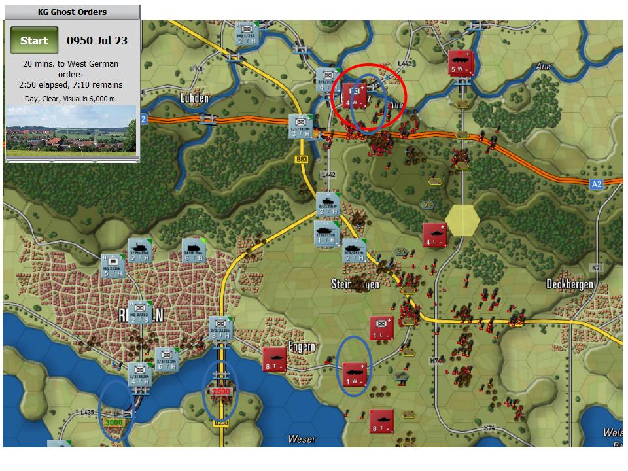Image resolution: width=628 pixels, height=471 pixels.
Task: Select the 1/1/212th infantry counter on A2
Action: 300,126
